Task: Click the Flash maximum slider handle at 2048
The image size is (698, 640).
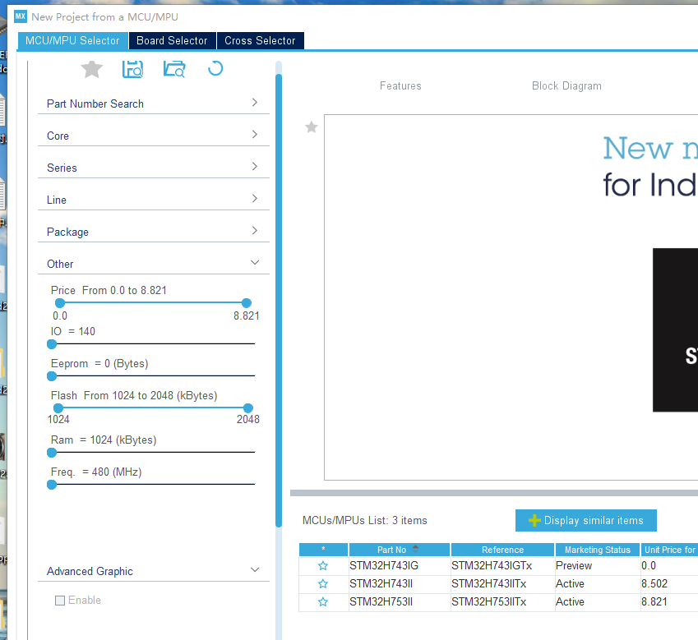Action: tap(248, 407)
